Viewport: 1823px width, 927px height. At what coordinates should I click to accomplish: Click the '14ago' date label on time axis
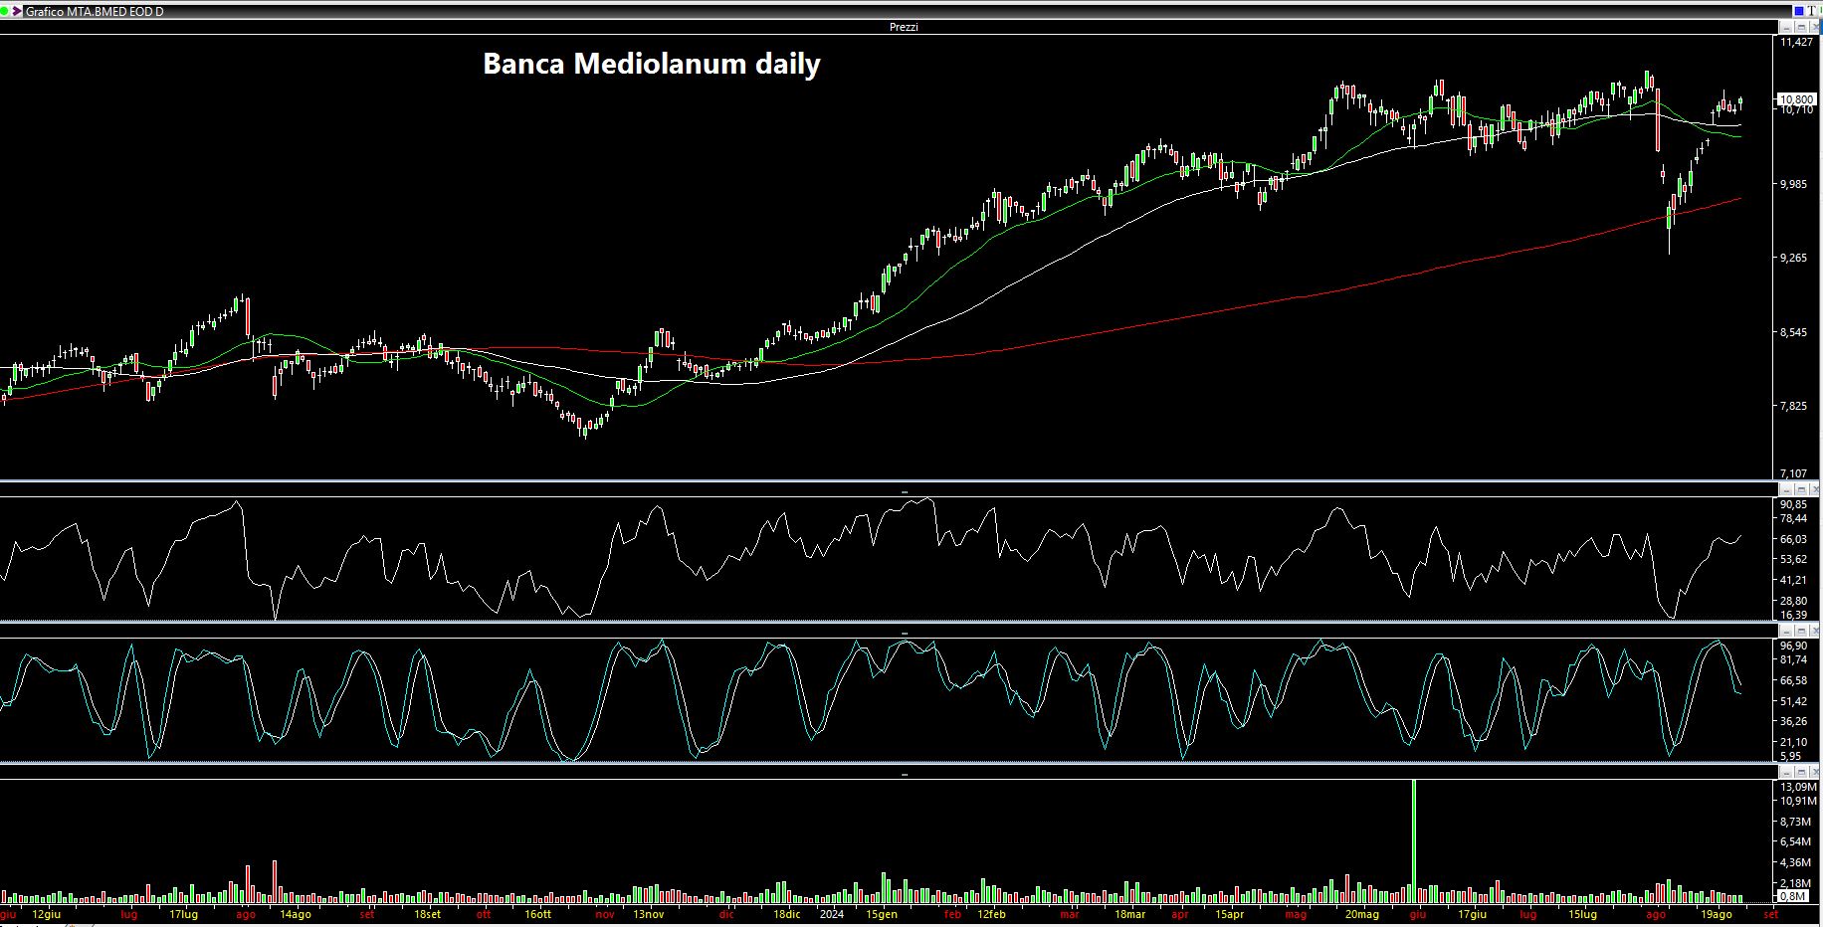point(295,914)
